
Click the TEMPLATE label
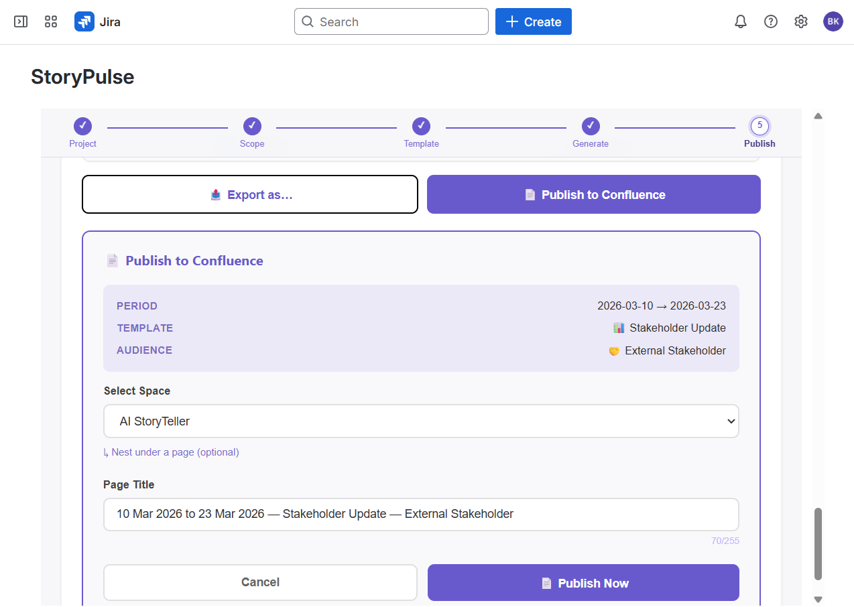[145, 328]
